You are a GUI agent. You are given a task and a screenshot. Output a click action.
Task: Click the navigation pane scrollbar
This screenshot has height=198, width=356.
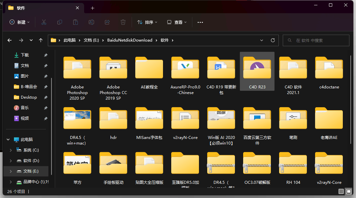(51, 126)
